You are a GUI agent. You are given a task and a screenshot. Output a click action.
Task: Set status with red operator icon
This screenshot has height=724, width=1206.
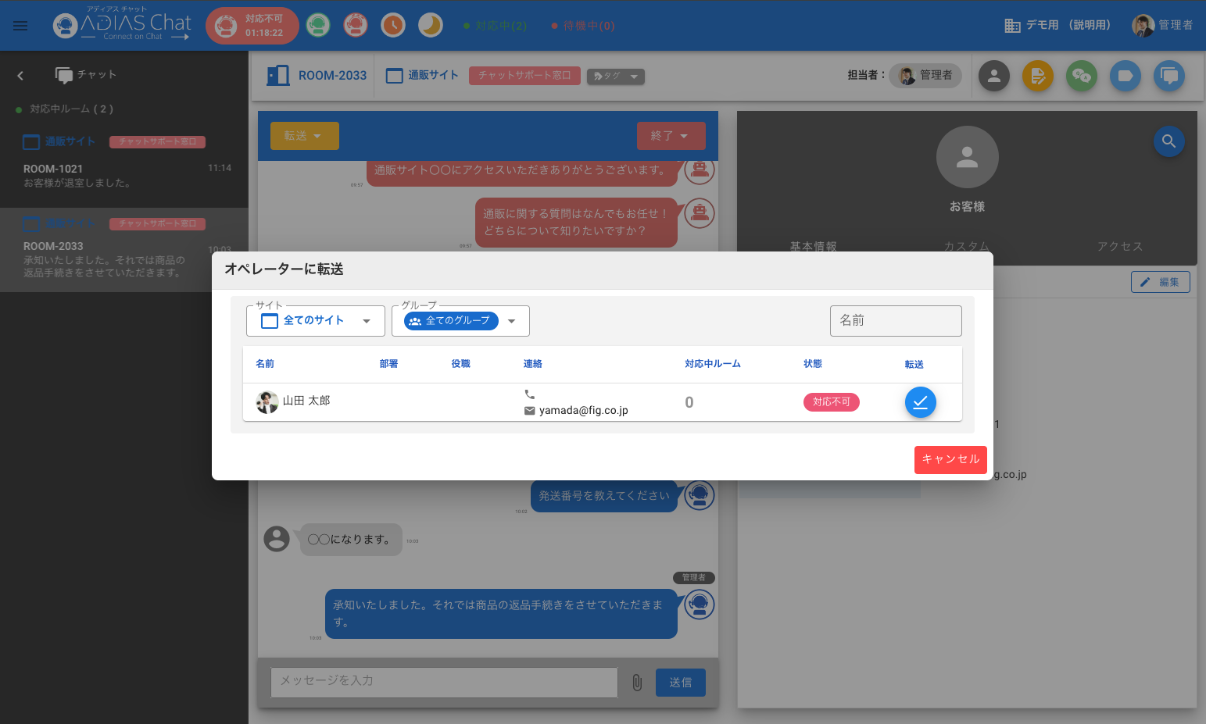pos(356,26)
